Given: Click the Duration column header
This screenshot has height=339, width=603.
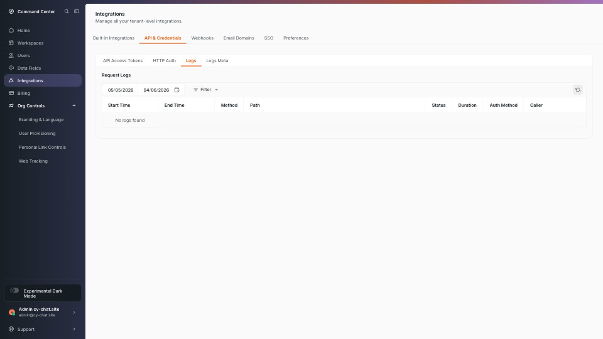Looking at the screenshot, I should pos(467,105).
